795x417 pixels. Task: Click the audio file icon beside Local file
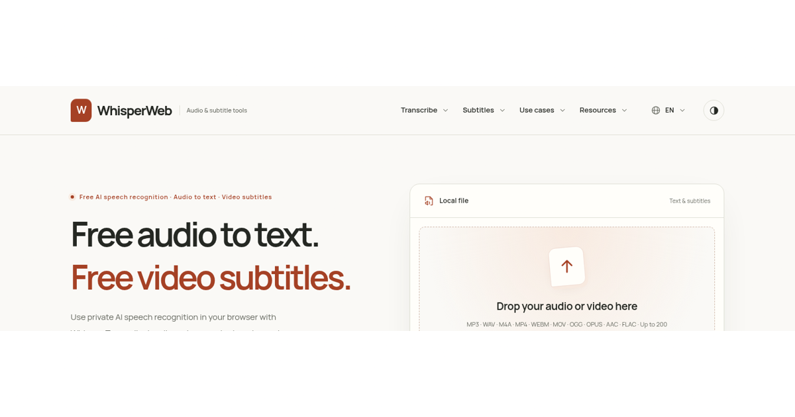pos(429,201)
